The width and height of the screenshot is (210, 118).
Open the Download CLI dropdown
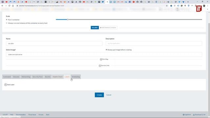(199, 115)
